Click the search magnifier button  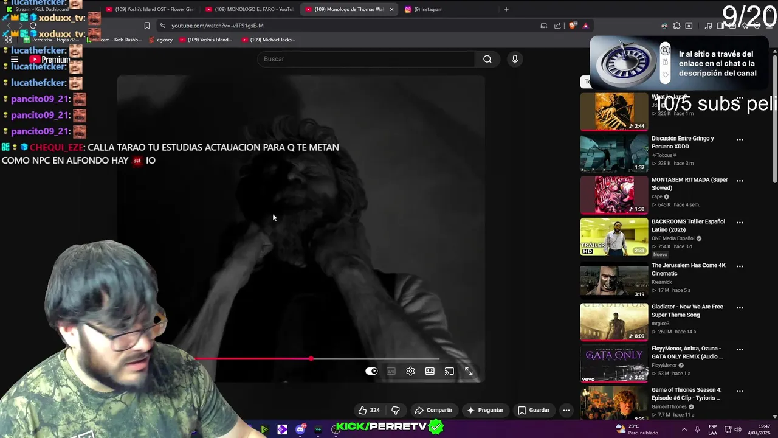click(487, 59)
